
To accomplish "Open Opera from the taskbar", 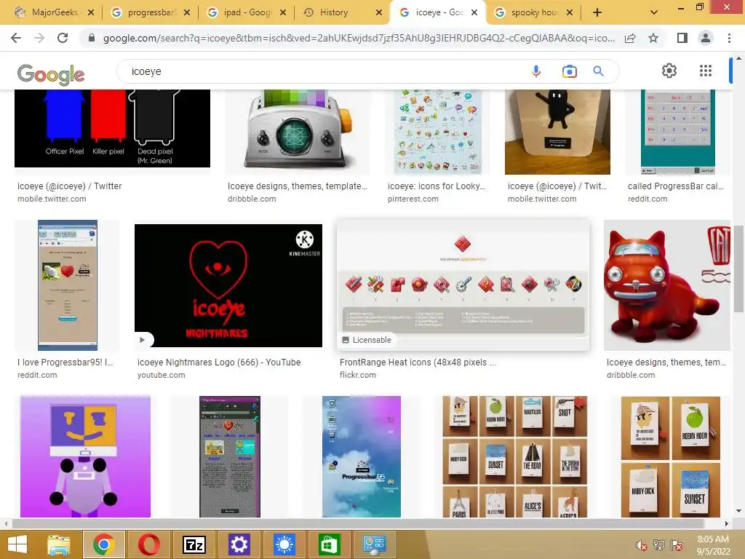I will (x=148, y=544).
